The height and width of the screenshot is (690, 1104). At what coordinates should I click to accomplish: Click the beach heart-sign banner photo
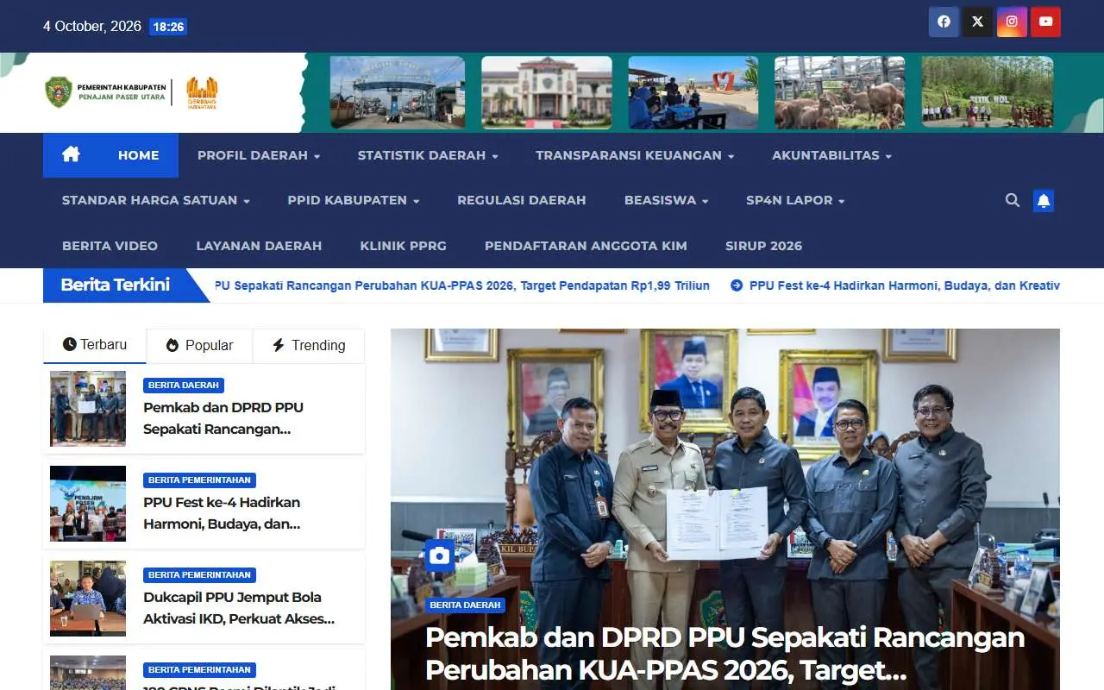click(x=693, y=93)
